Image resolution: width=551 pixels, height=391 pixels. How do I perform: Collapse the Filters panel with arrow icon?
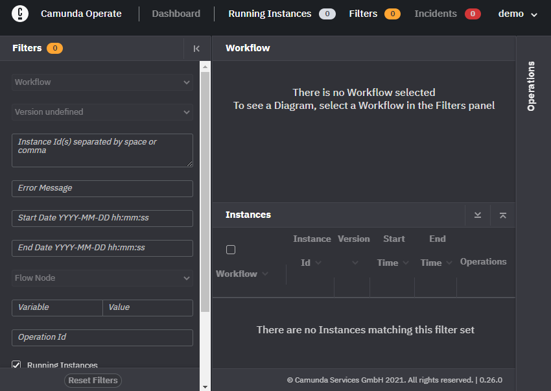click(196, 49)
